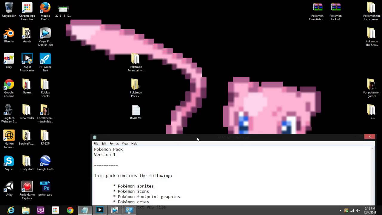Viewport: 382px width, 215px height.
Task: Select the Google Chrome desktop shortcut
Action: (x=9, y=88)
